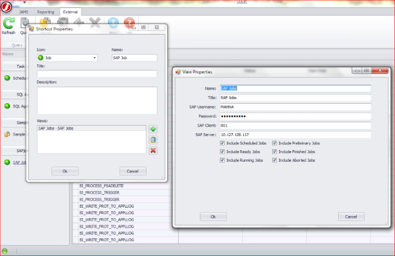This screenshot has height=256, width=395.
Task: Click the quick access toolbar dropdown arrow
Action: point(24,2)
